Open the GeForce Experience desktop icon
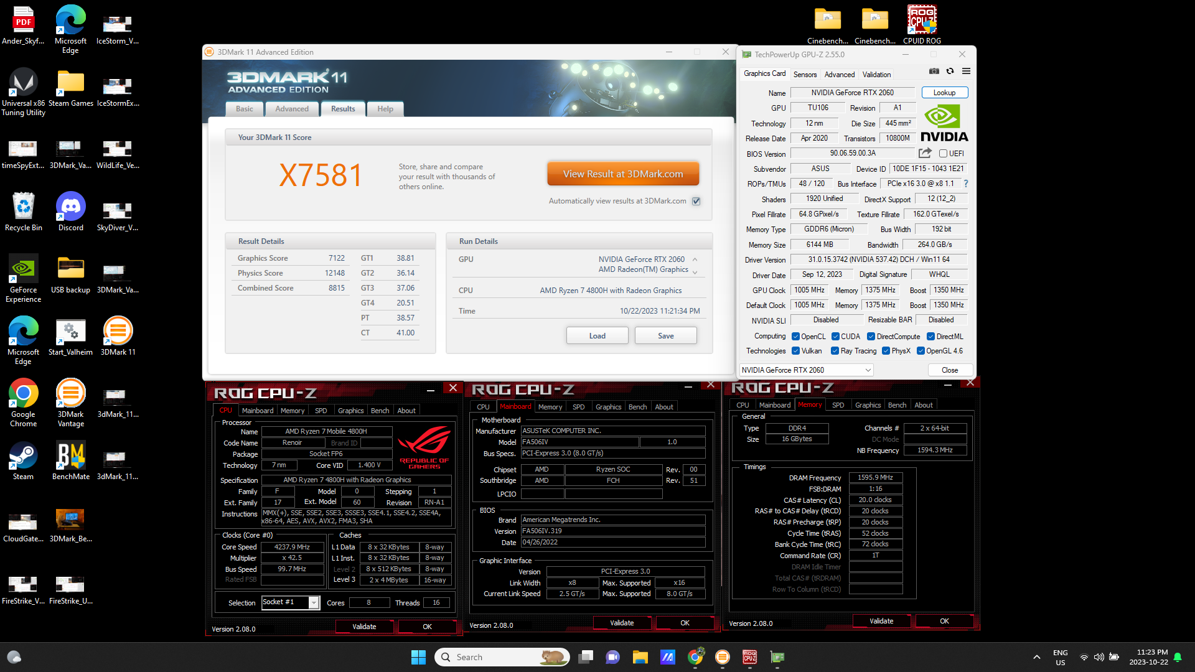 pyautogui.click(x=24, y=278)
